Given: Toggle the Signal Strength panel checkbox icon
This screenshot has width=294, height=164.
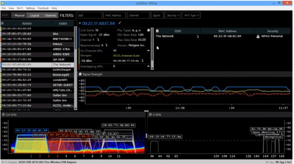Looking at the screenshot, I should click(80, 74).
